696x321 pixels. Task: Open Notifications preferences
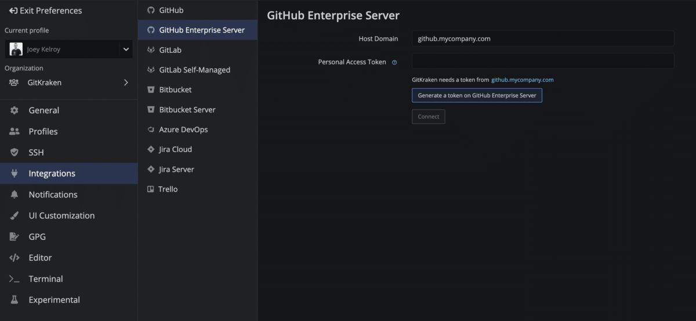pos(53,194)
